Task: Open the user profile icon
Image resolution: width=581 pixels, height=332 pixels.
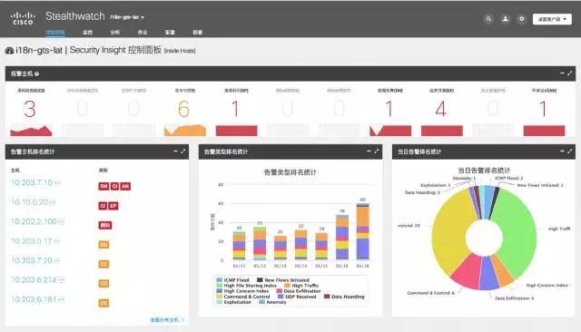Action: [505, 19]
